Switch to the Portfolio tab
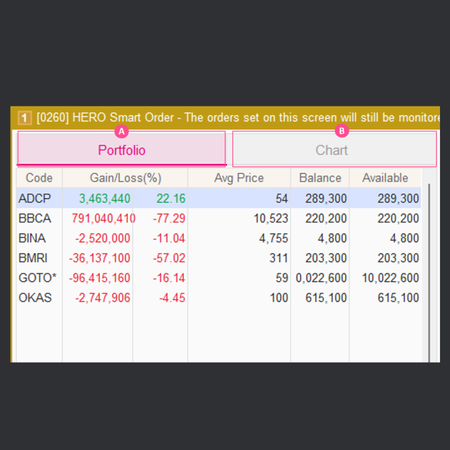Screen dimensions: 450x450 tap(121, 150)
